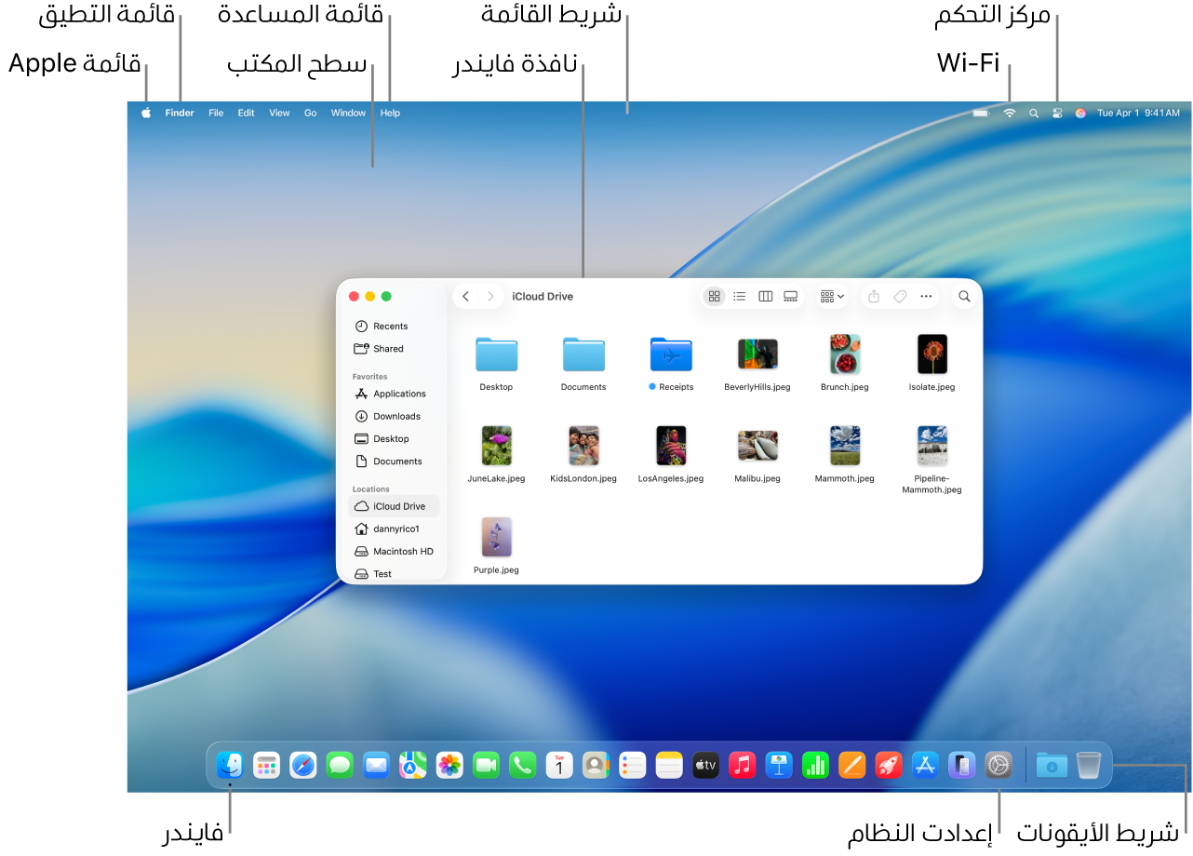
Task: Open the More actions ellipsis menu
Action: [927, 296]
